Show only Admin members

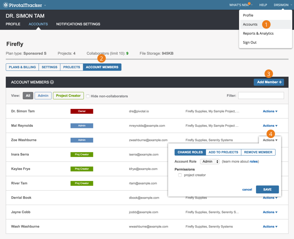(x=43, y=96)
